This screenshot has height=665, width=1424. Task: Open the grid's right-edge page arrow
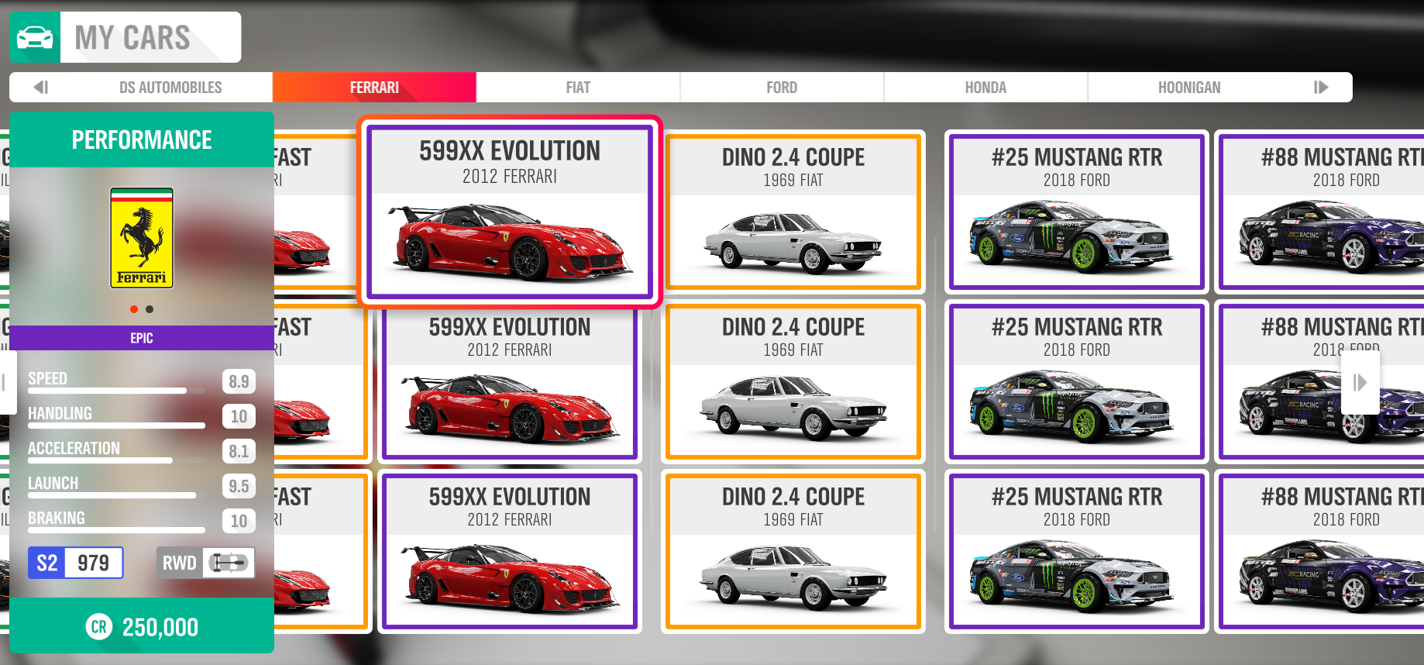pos(1360,382)
